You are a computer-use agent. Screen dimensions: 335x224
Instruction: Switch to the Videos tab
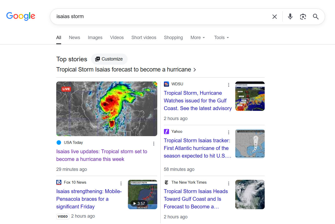117,38
